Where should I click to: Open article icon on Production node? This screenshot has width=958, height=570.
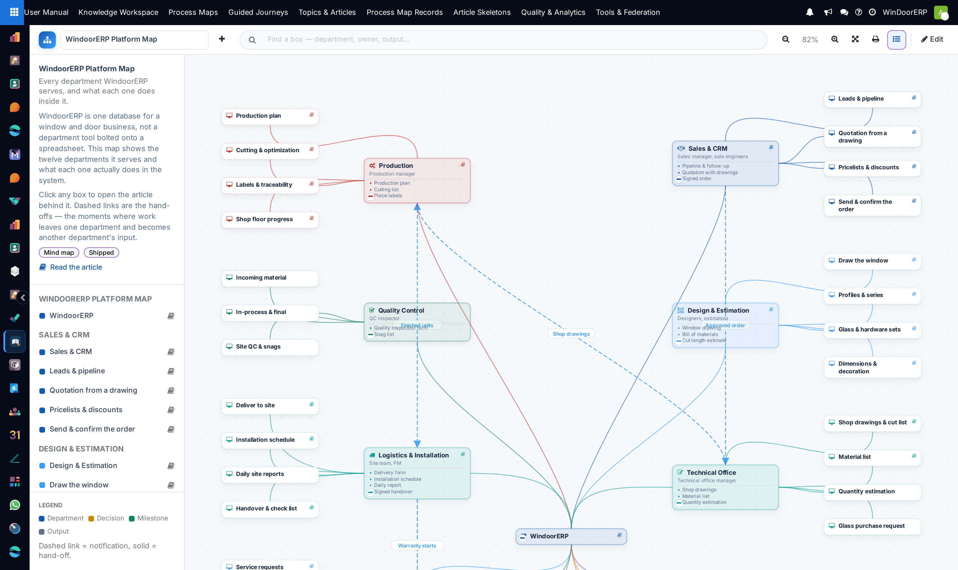463,165
